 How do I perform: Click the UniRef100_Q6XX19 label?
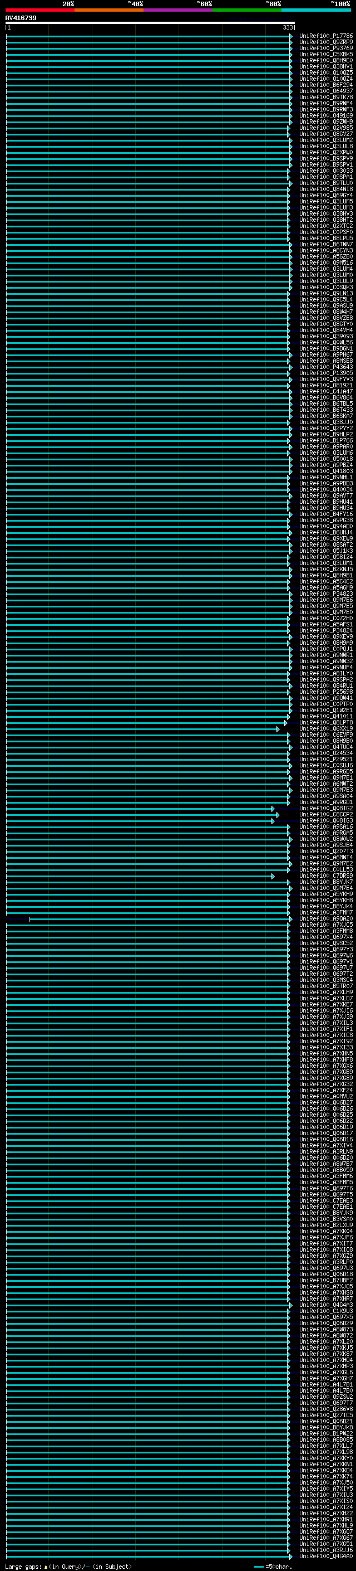[x=326, y=729]
